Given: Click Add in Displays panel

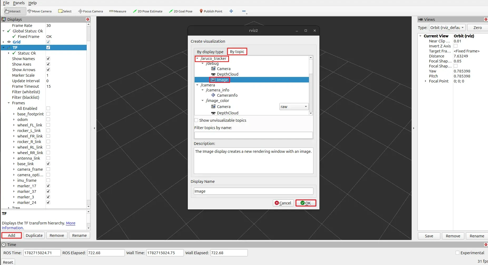Looking at the screenshot, I should [x=11, y=235].
